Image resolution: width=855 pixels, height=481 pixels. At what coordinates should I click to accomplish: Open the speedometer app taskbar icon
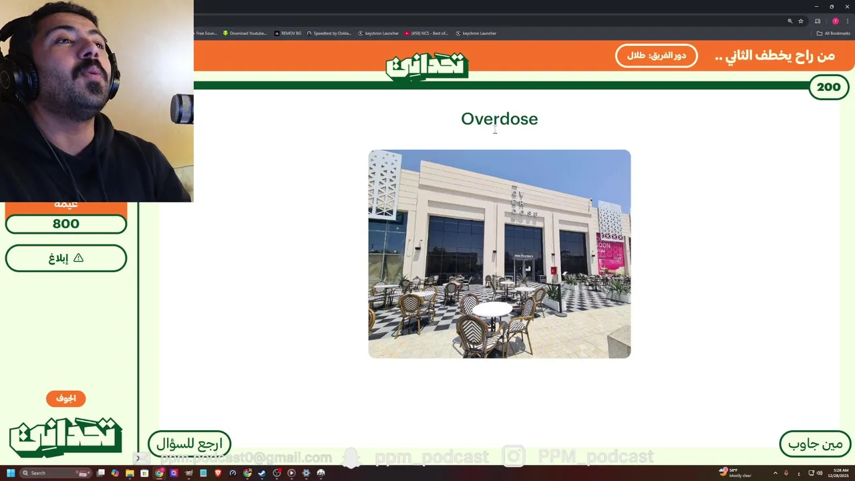pyautogui.click(x=232, y=473)
